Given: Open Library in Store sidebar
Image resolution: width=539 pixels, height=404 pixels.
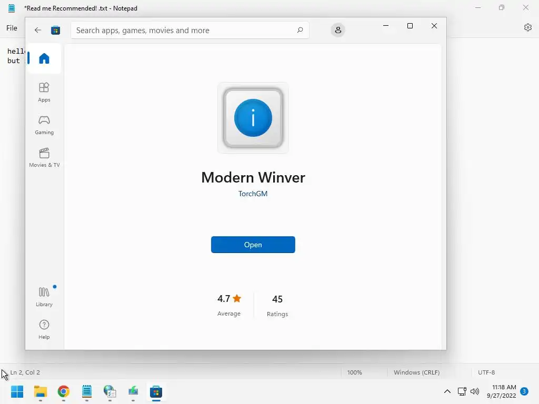Looking at the screenshot, I should pos(44,297).
